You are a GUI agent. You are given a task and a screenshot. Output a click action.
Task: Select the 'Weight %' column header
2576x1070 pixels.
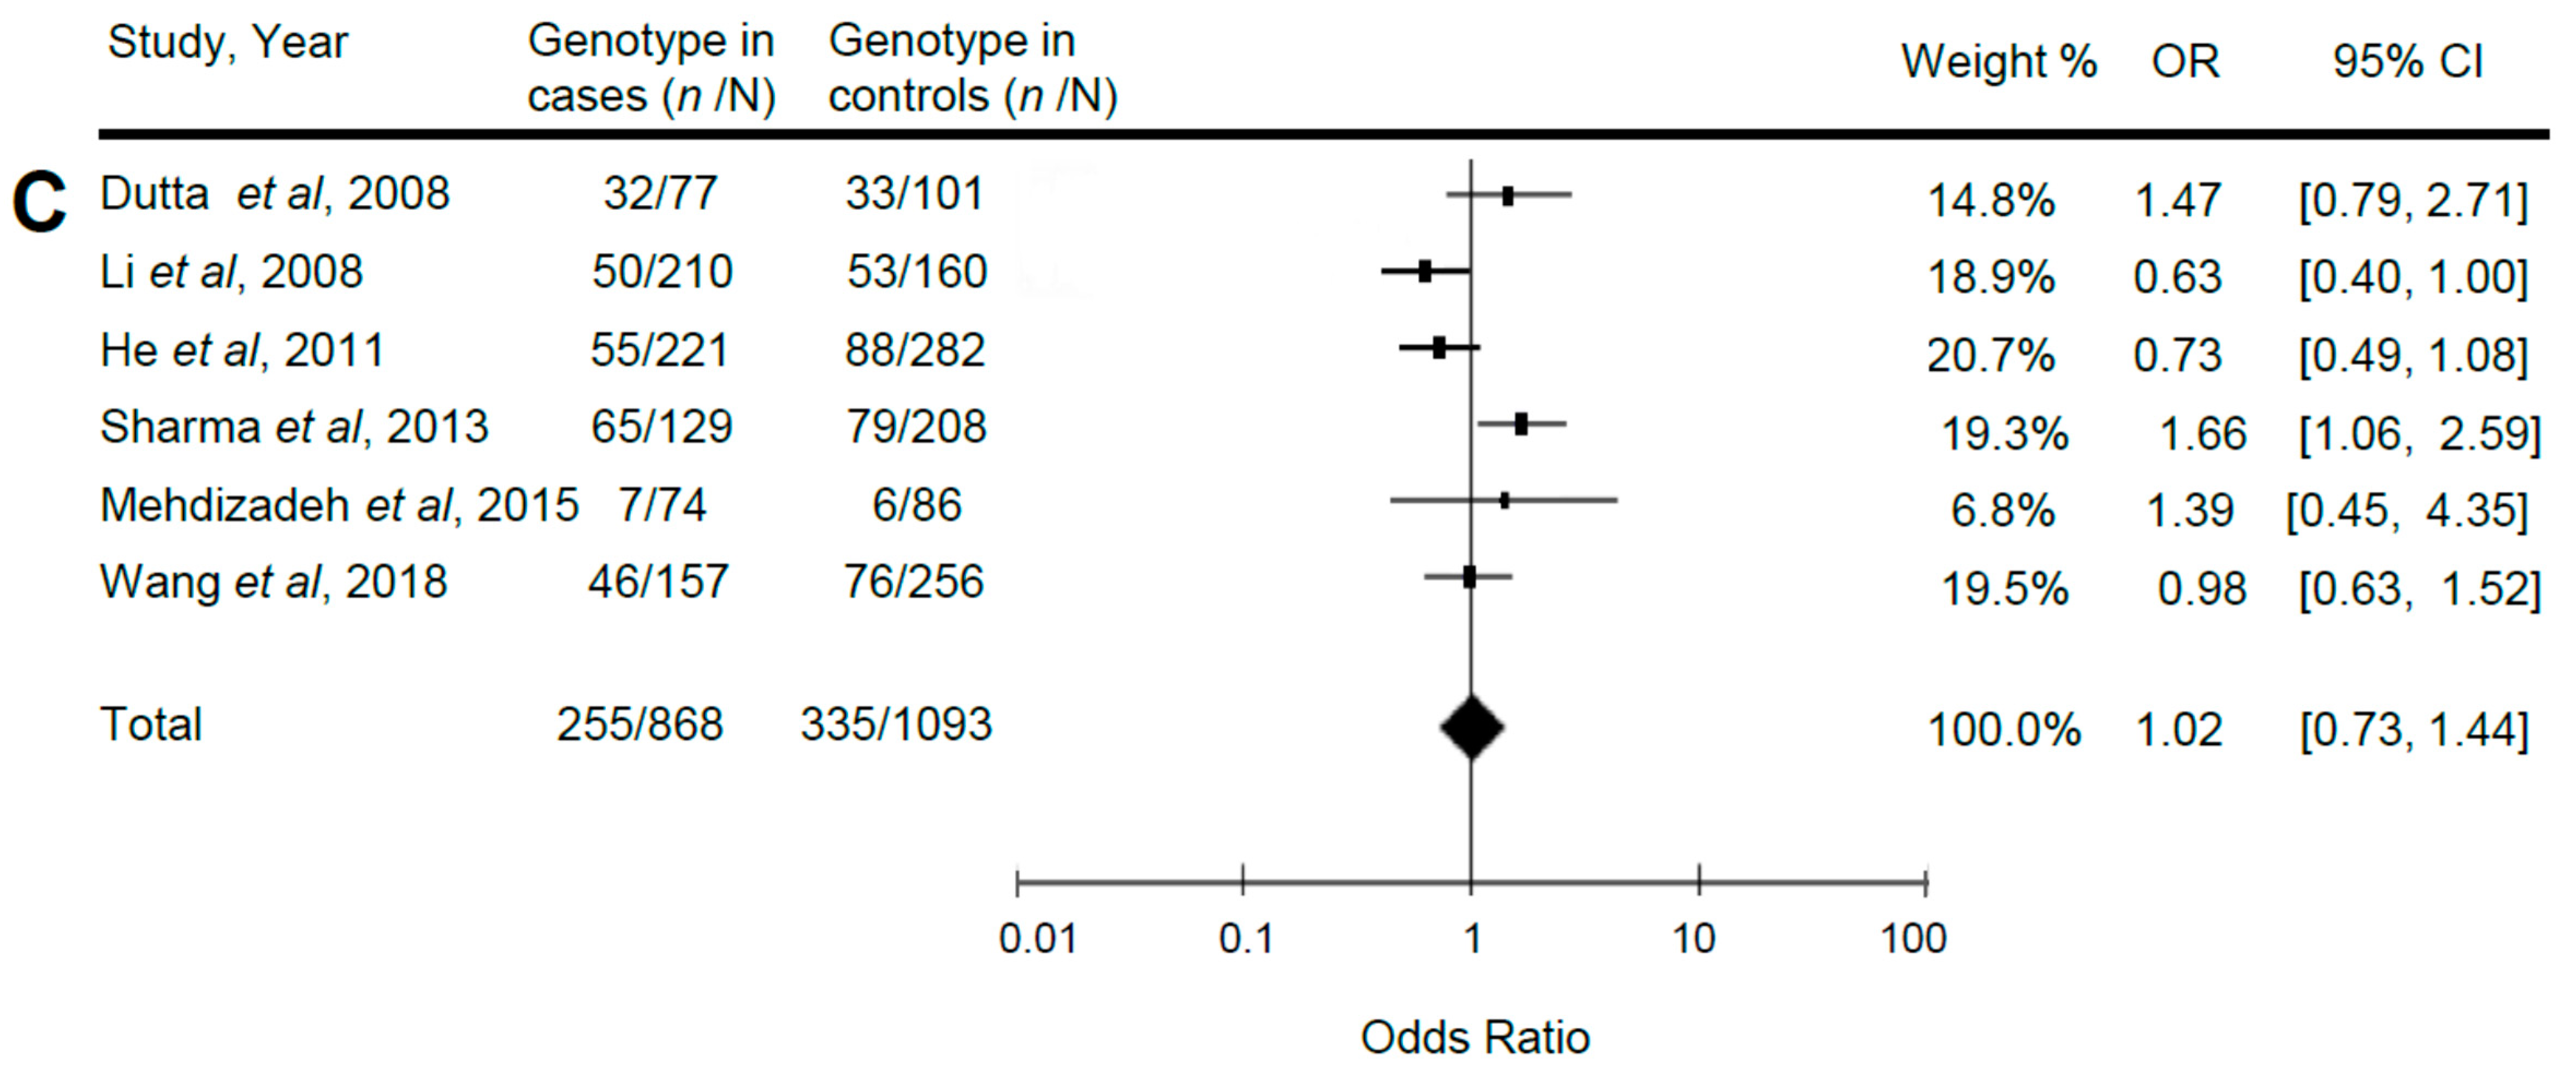[1998, 62]
